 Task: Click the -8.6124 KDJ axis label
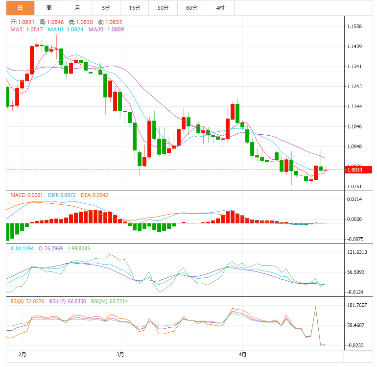pos(355,292)
